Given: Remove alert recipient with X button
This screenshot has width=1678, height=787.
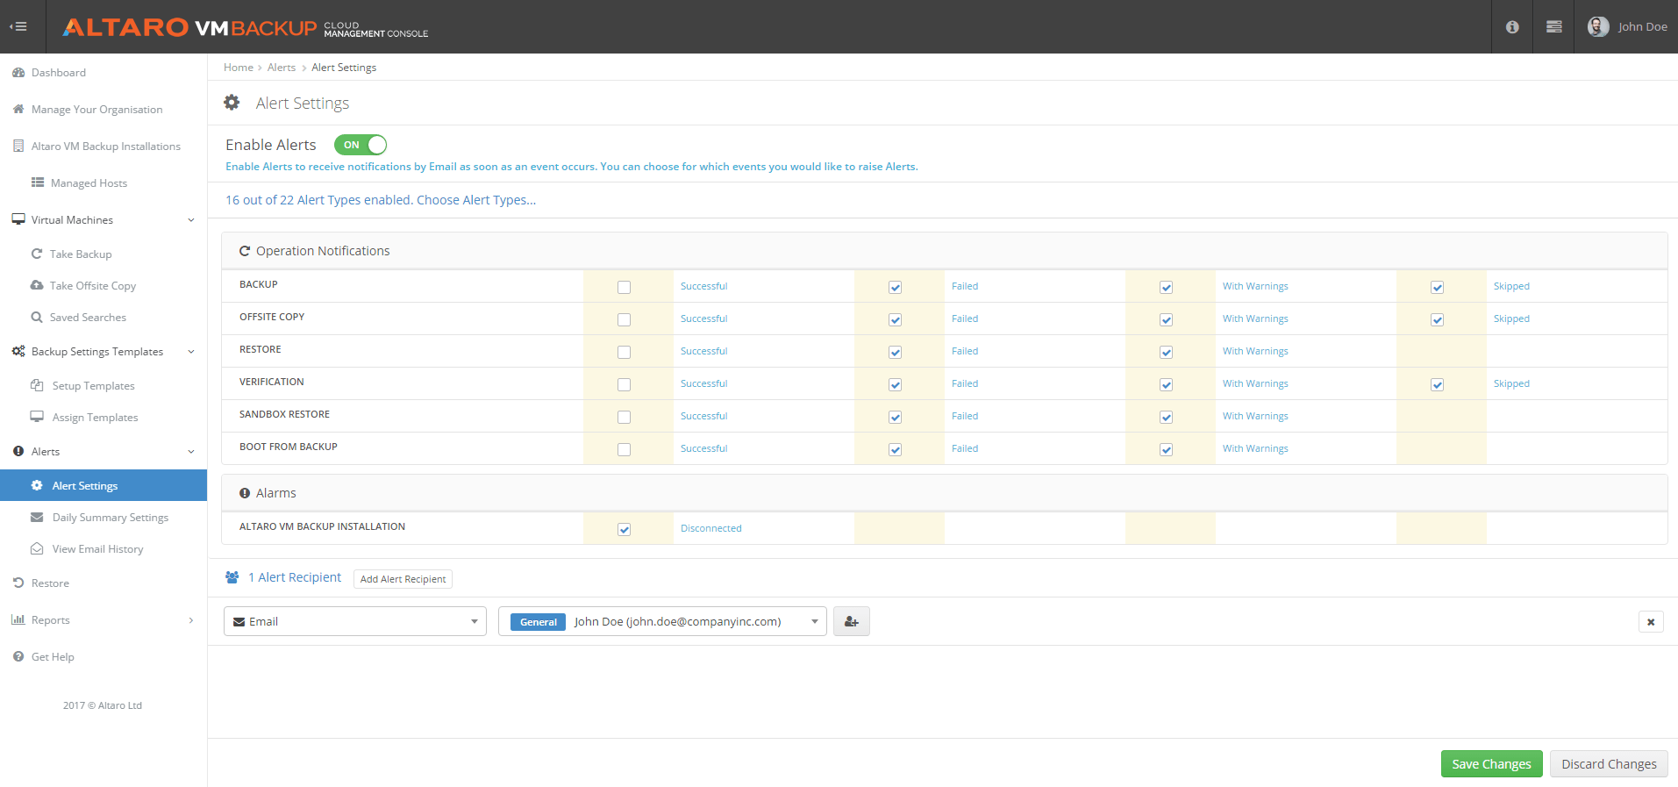Looking at the screenshot, I should pyautogui.click(x=1651, y=622).
